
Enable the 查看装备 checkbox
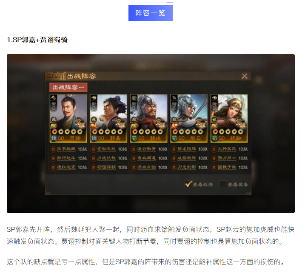pos(223,184)
